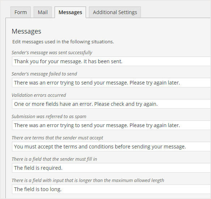Select the Messages tab

click(x=70, y=12)
